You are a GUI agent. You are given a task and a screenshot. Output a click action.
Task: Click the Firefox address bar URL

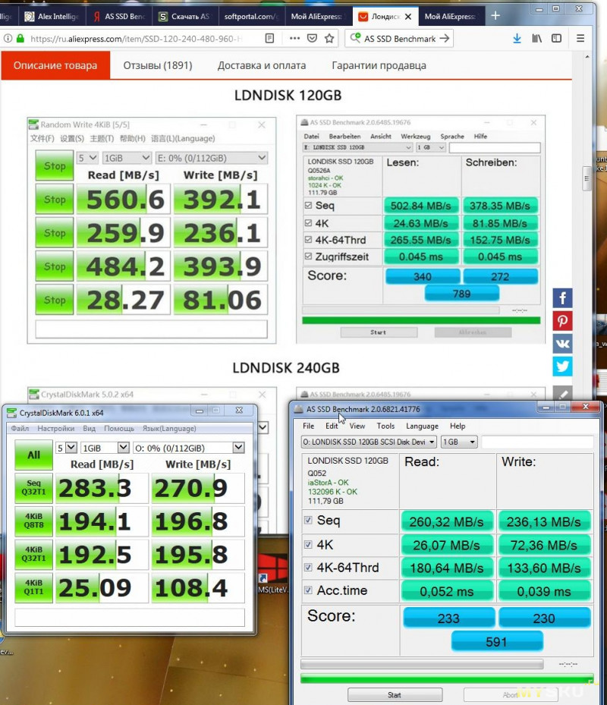137,39
